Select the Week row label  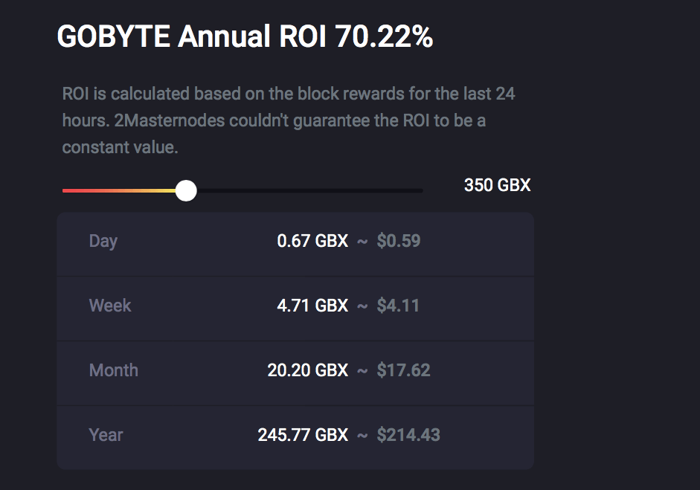[x=110, y=306]
